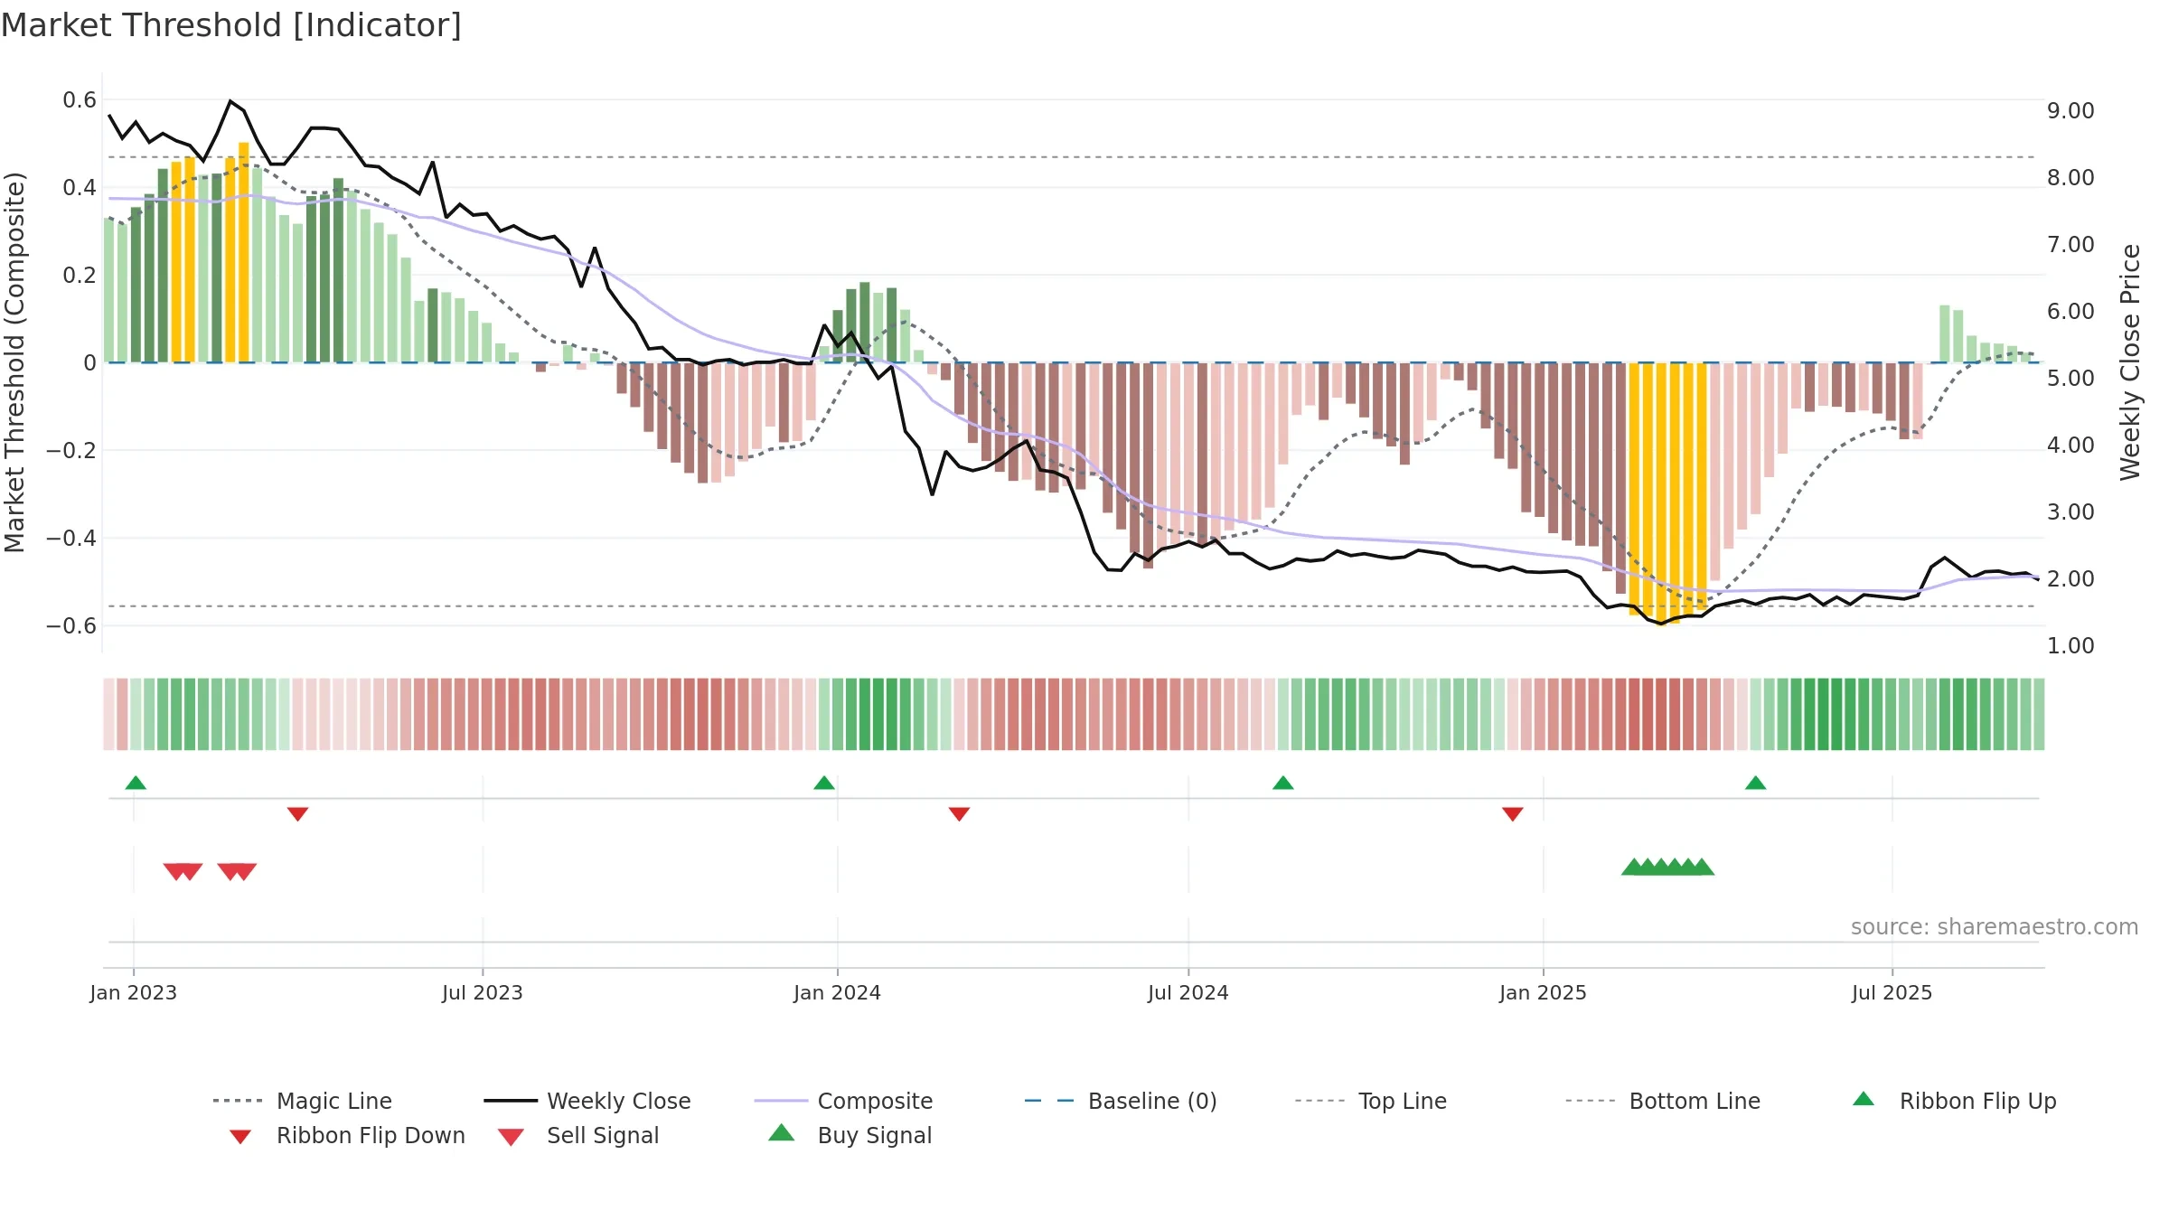Select the ribbon flip up marker near Jan 2024
Image resolution: width=2169 pixels, height=1220 pixels.
click(824, 783)
